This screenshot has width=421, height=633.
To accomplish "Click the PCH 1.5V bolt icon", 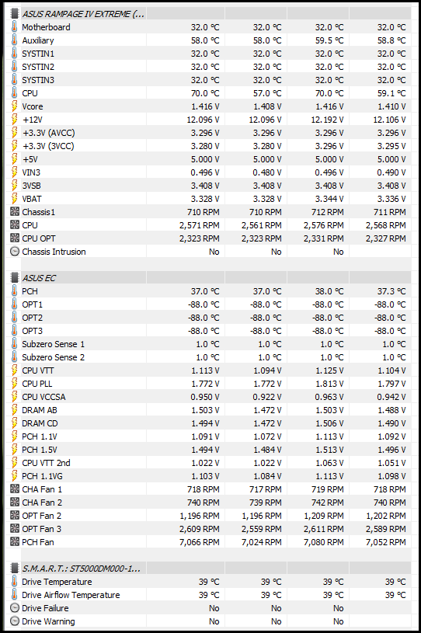I will pyautogui.click(x=15, y=450).
